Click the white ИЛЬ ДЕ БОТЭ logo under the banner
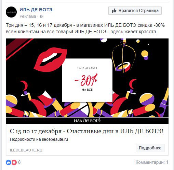Viewport: 174px width, 170px height. (87, 121)
